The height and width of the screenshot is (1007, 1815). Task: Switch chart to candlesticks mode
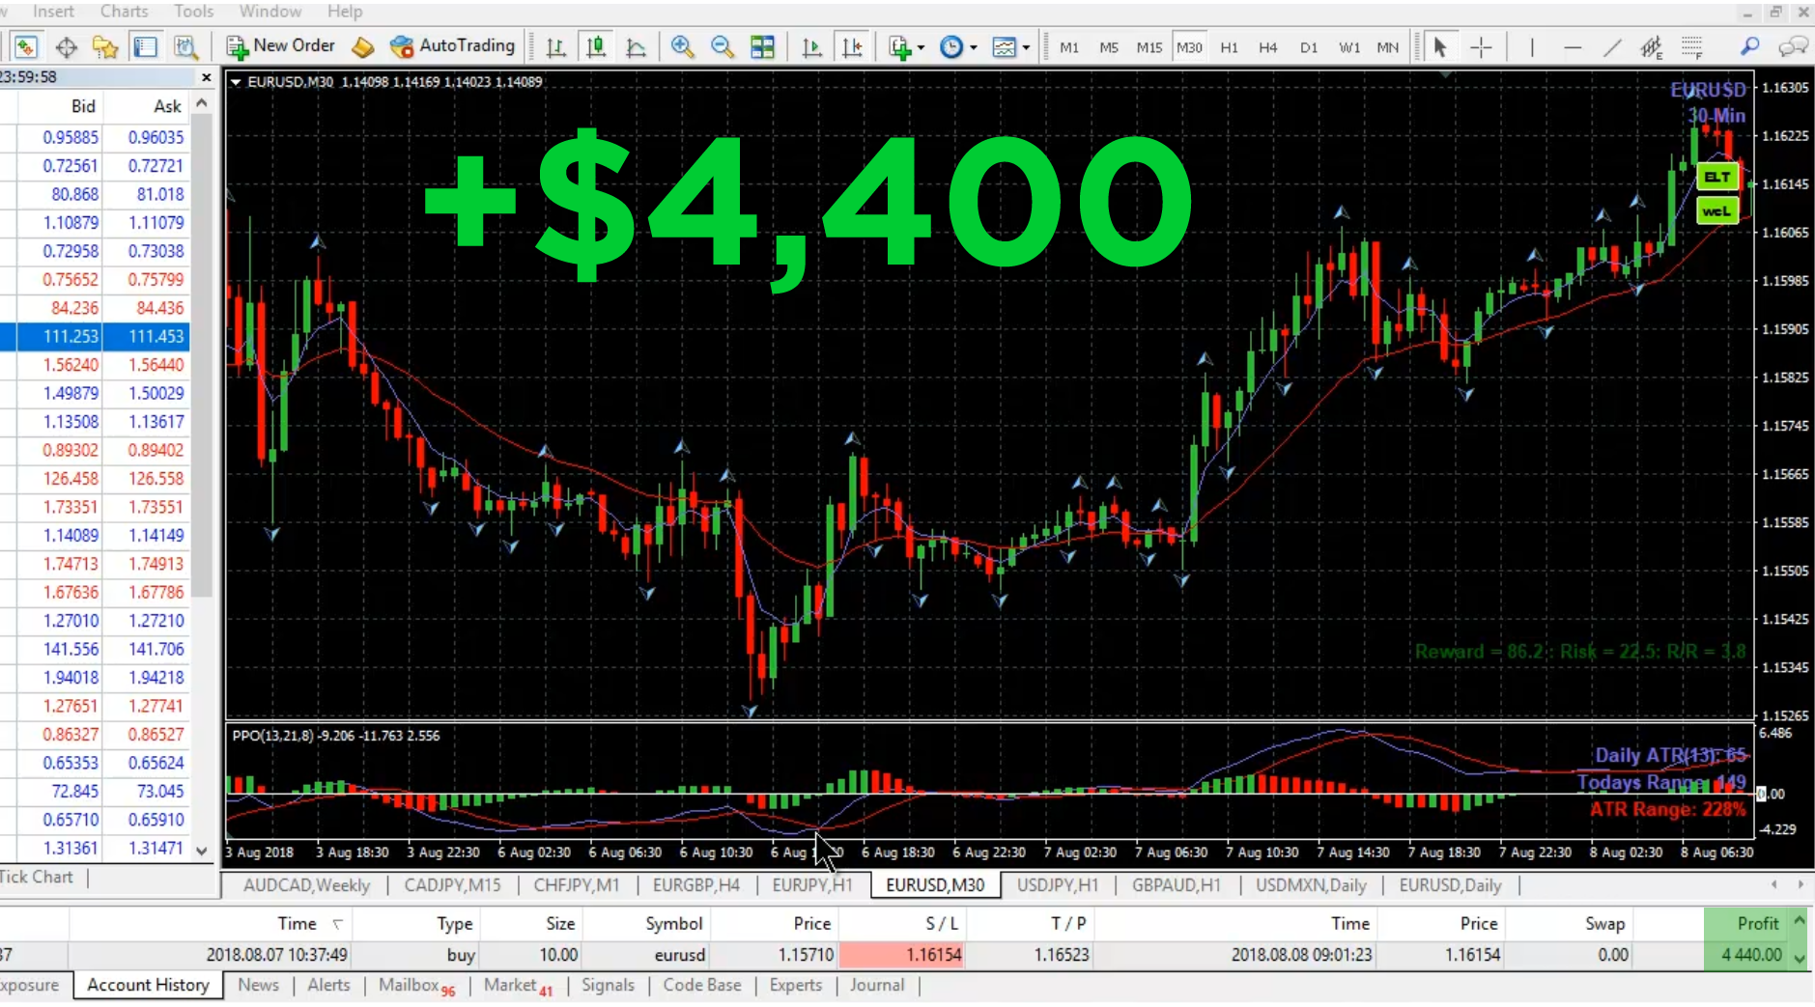pyautogui.click(x=596, y=46)
